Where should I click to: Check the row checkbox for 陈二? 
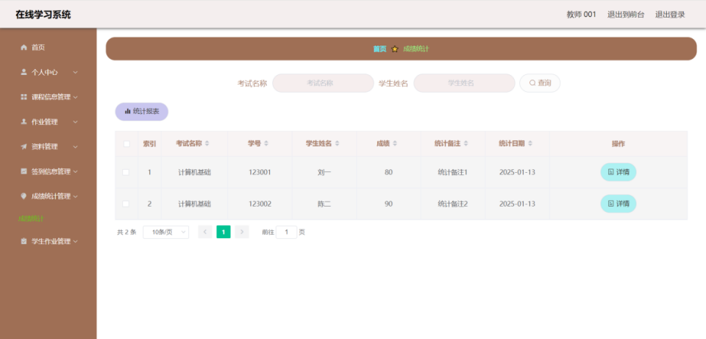[126, 204]
